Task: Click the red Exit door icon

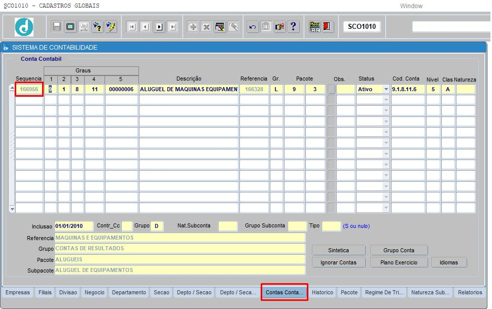Action: point(327,27)
